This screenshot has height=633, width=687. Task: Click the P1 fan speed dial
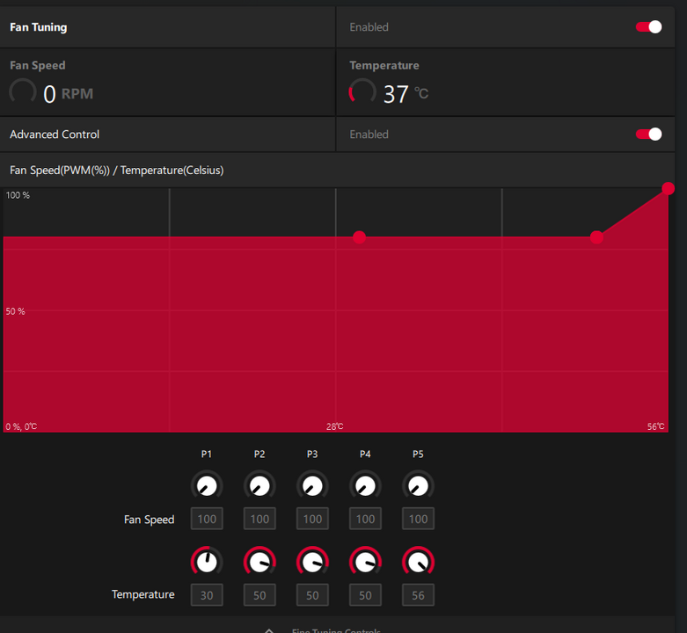point(207,485)
